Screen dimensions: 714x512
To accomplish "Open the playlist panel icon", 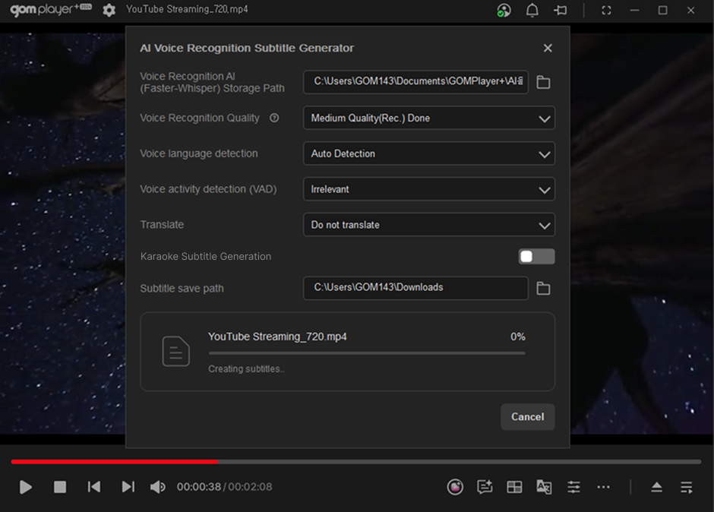I will pos(687,487).
